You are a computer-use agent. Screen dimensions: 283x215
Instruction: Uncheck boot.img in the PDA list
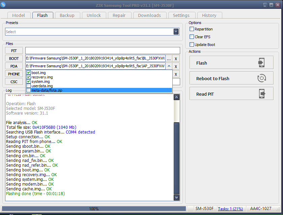[28, 73]
